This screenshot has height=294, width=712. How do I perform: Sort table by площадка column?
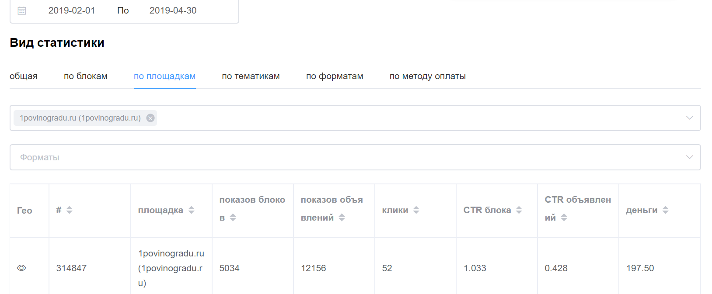click(x=191, y=210)
